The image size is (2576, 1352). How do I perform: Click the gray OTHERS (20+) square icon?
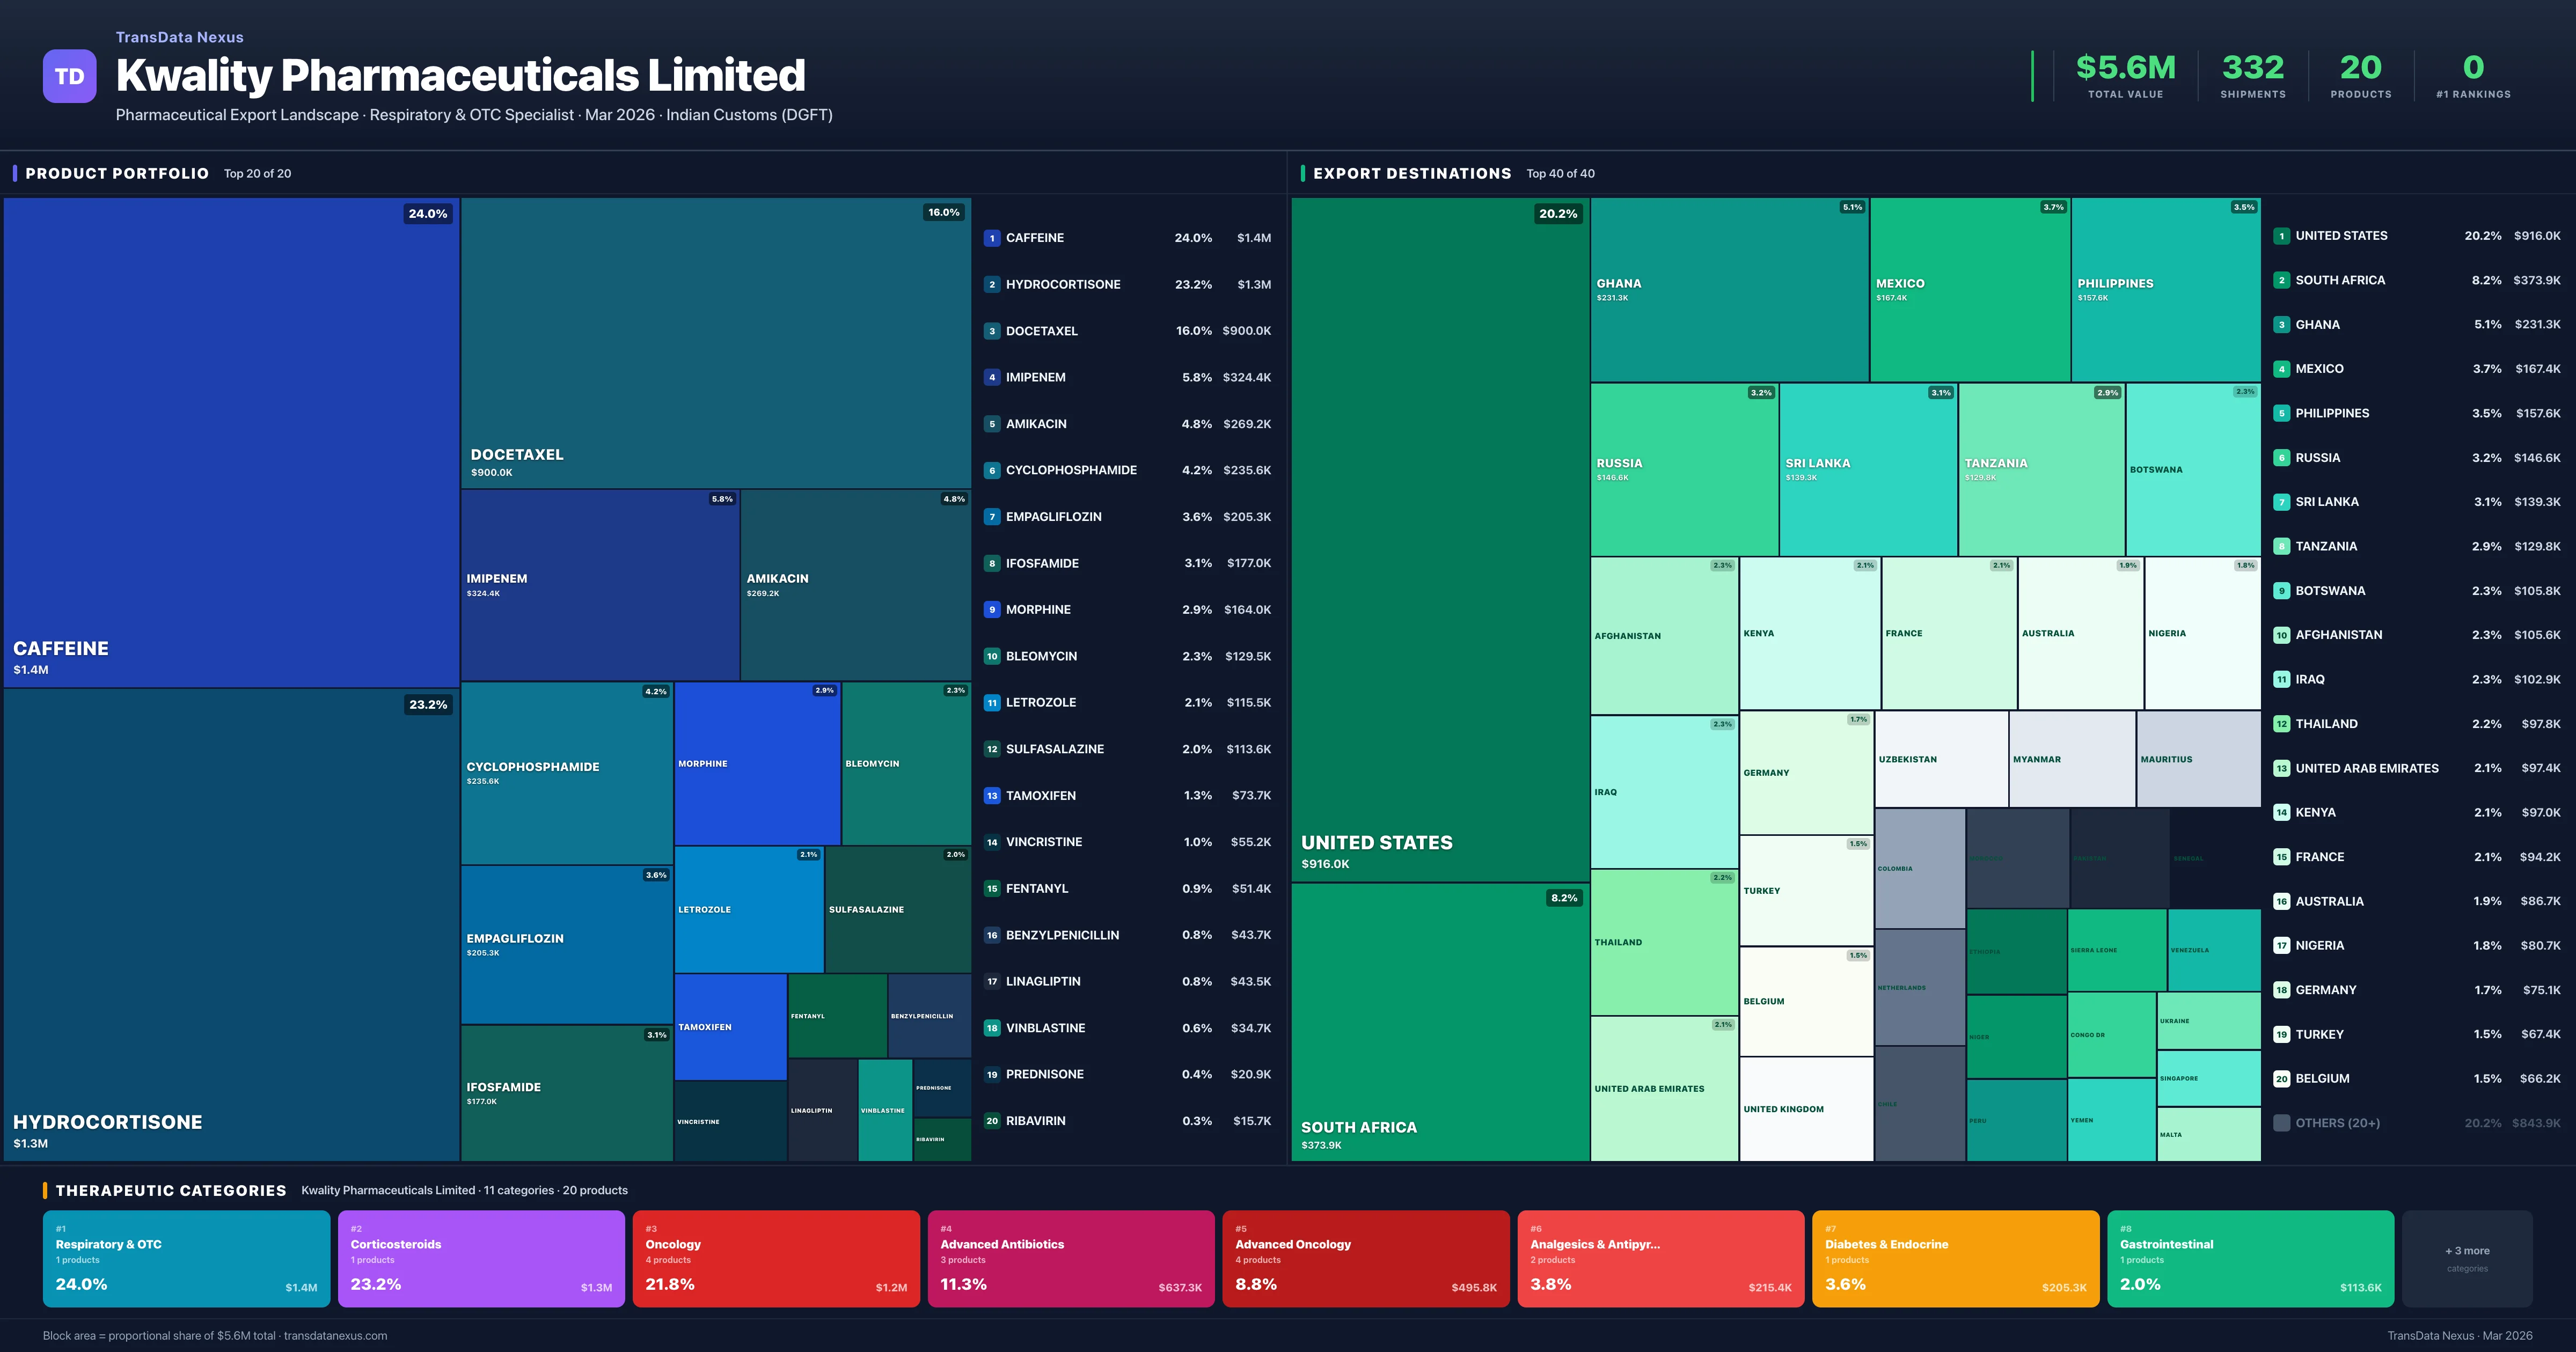tap(2283, 1122)
